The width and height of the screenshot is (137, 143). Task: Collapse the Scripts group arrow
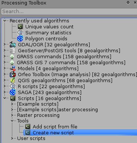click(4, 98)
